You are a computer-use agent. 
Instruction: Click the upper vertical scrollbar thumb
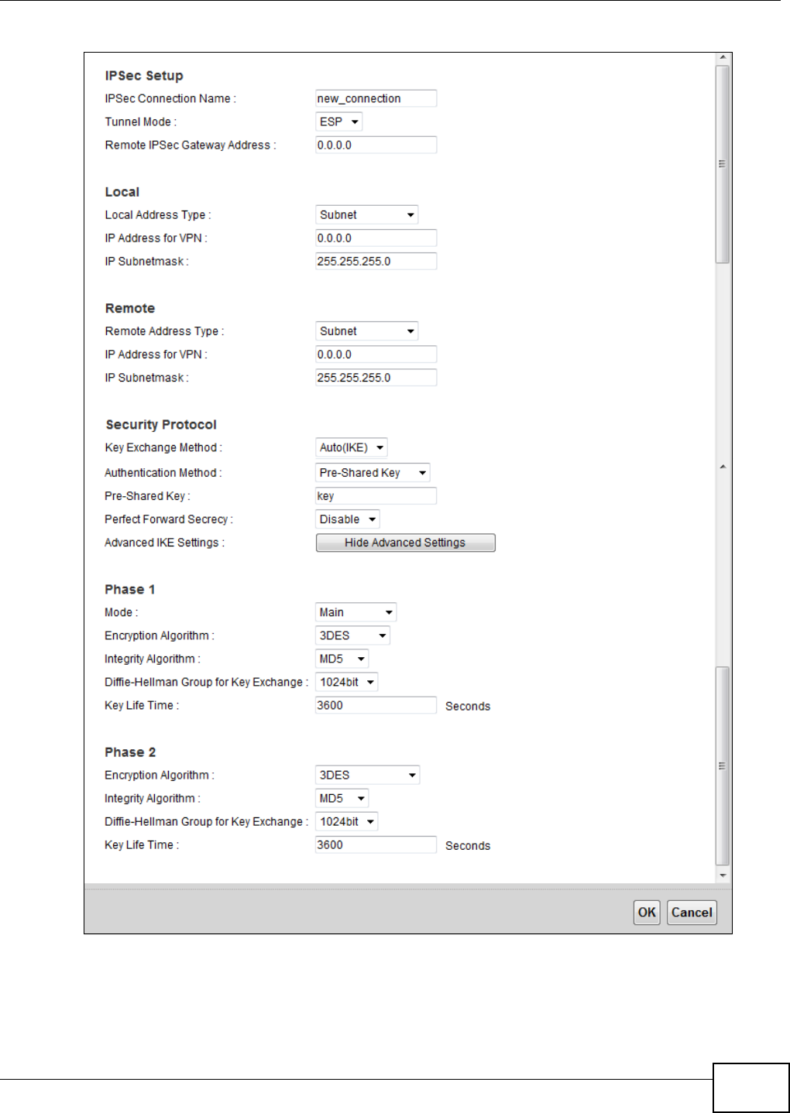tap(723, 164)
